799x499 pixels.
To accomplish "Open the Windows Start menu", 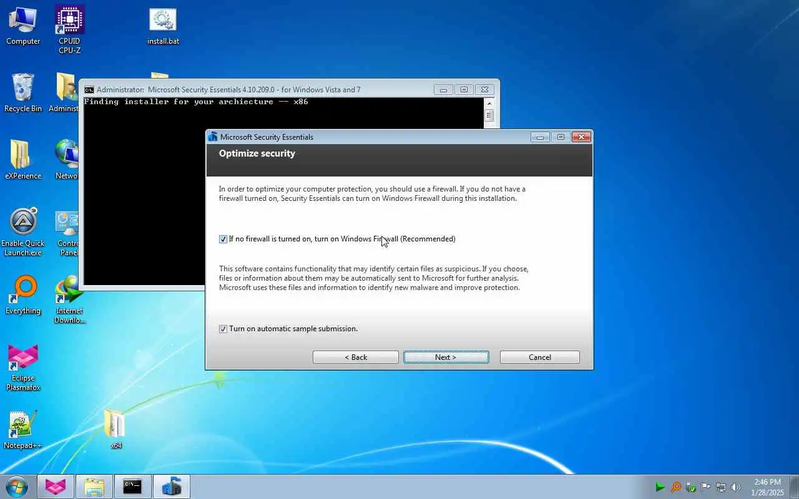I will tap(17, 487).
